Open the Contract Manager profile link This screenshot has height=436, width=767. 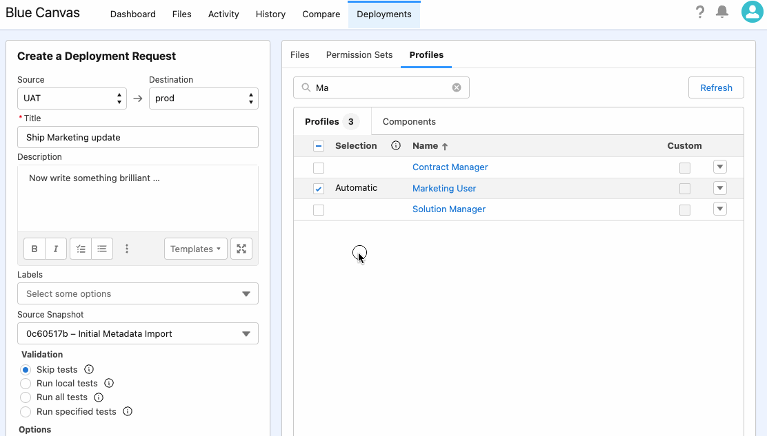point(450,167)
